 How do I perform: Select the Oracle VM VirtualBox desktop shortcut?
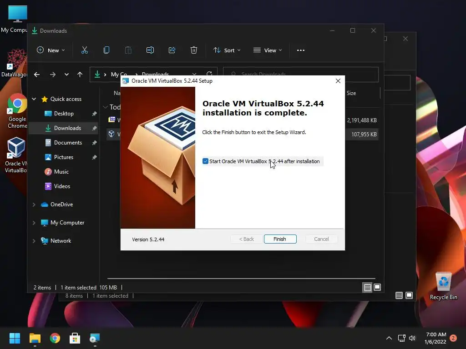[15, 155]
